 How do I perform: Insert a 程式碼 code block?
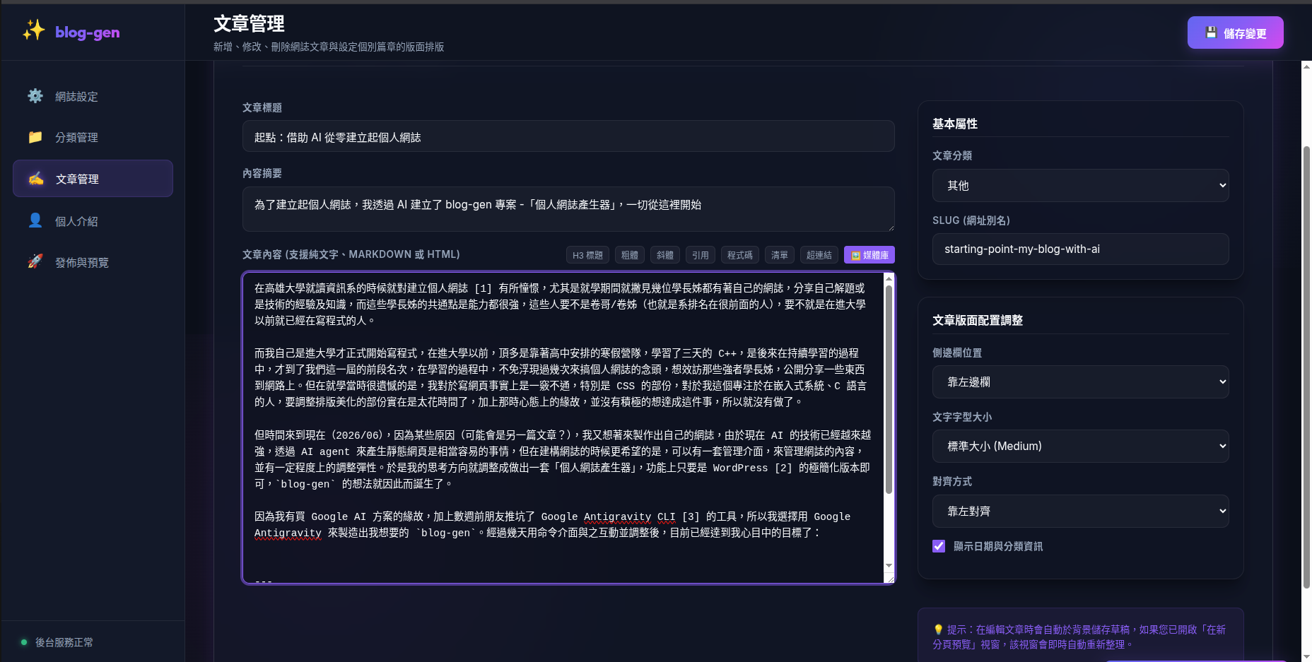(739, 255)
